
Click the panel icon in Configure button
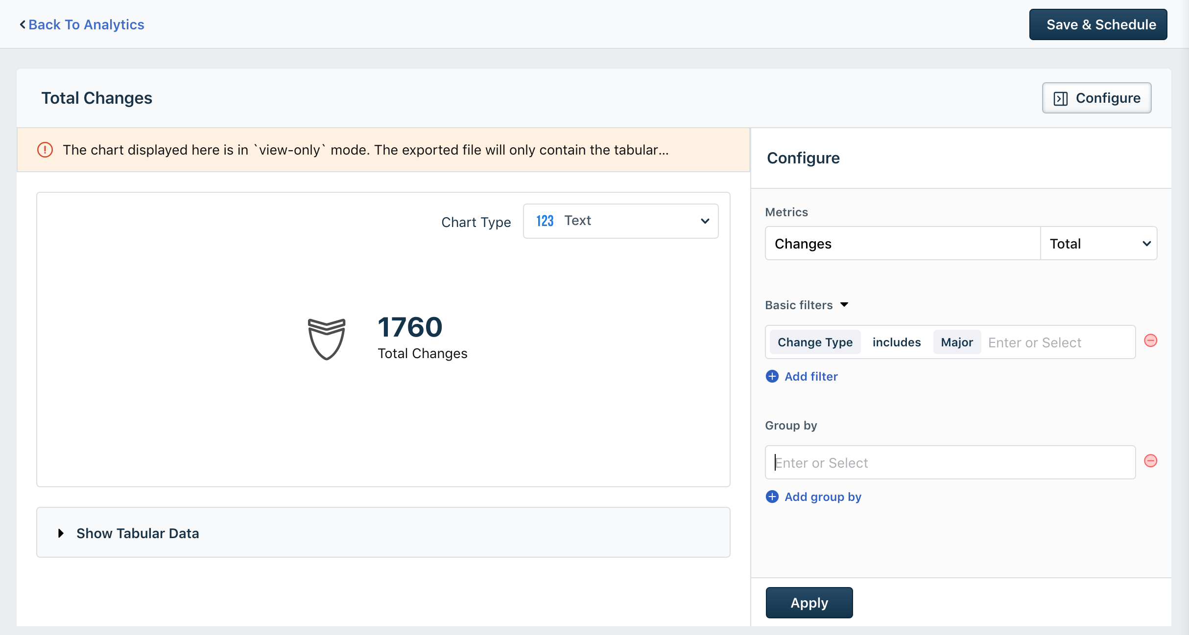[1061, 98]
